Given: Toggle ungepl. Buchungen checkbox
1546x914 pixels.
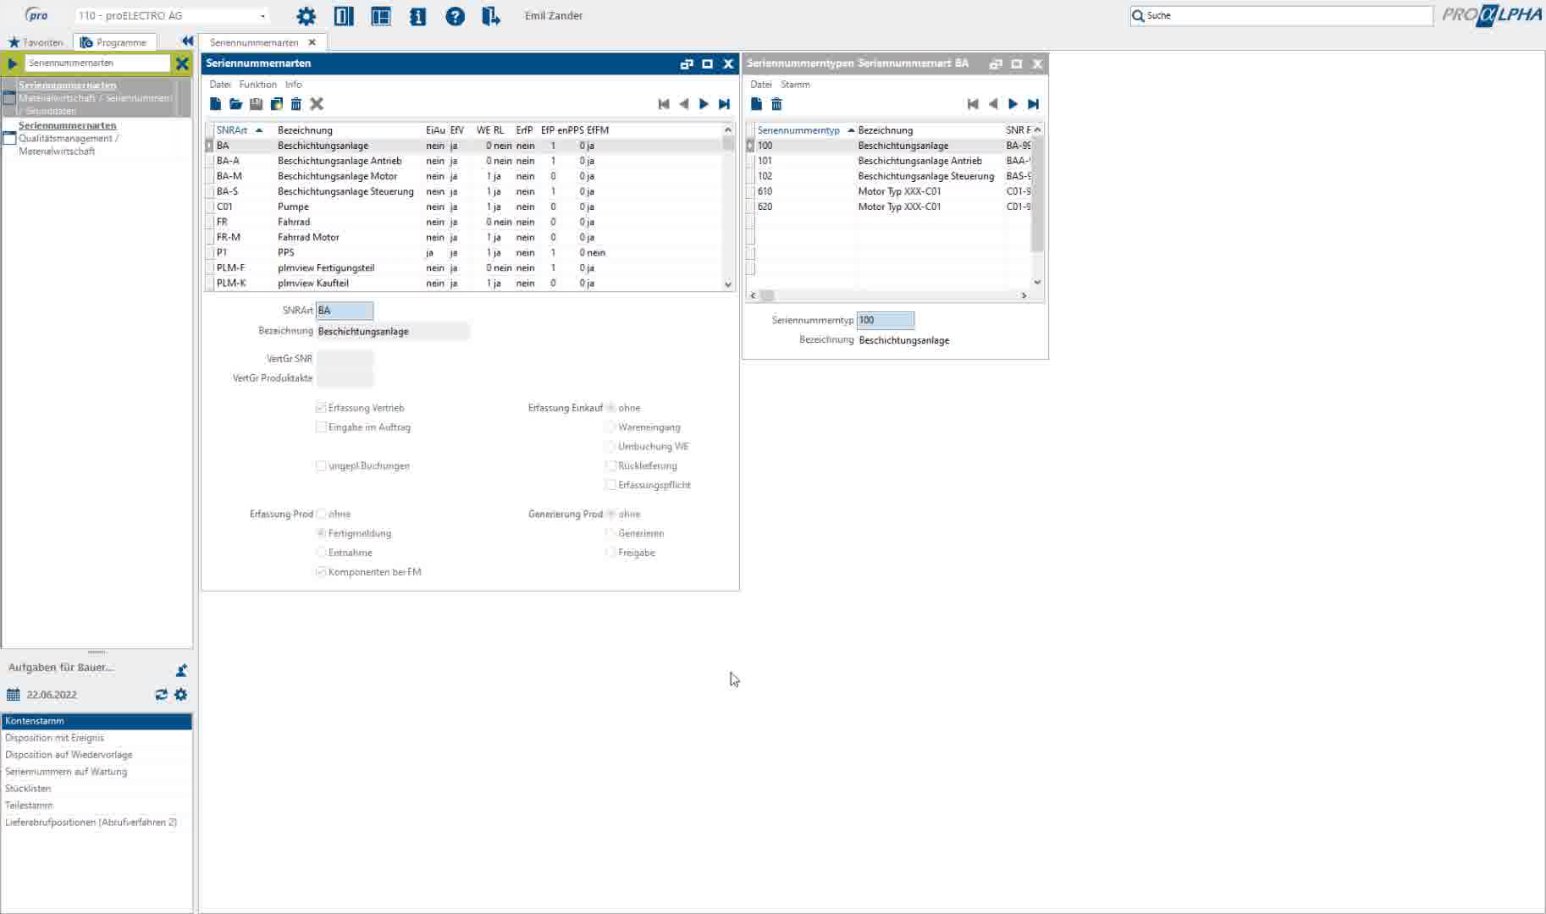Looking at the screenshot, I should (x=321, y=466).
